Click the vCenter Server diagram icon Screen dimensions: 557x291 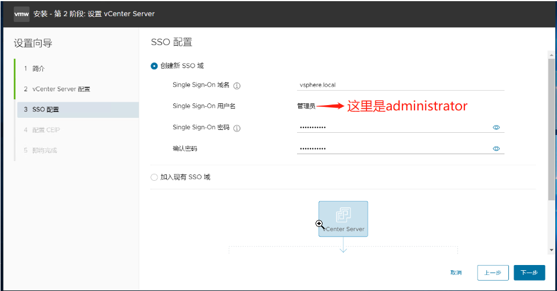click(x=343, y=219)
